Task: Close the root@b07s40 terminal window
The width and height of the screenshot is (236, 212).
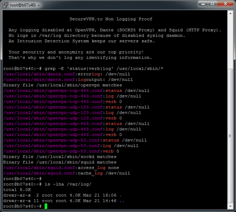Action: pos(225,4)
